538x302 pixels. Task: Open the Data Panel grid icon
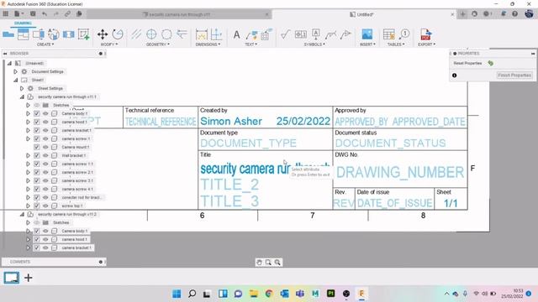(6, 14)
